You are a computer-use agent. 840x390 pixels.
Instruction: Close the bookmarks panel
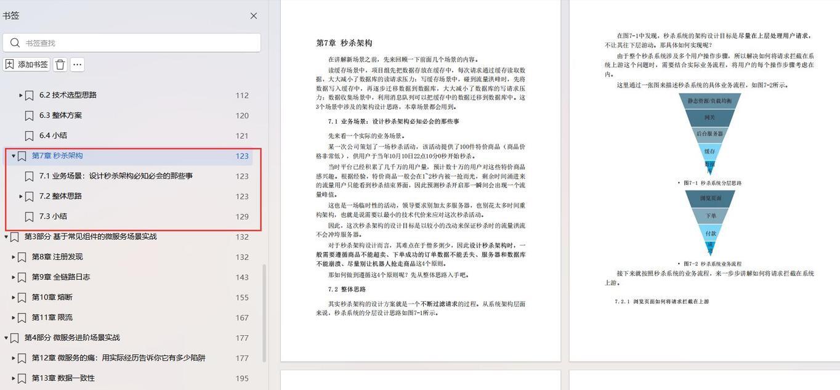tap(254, 16)
